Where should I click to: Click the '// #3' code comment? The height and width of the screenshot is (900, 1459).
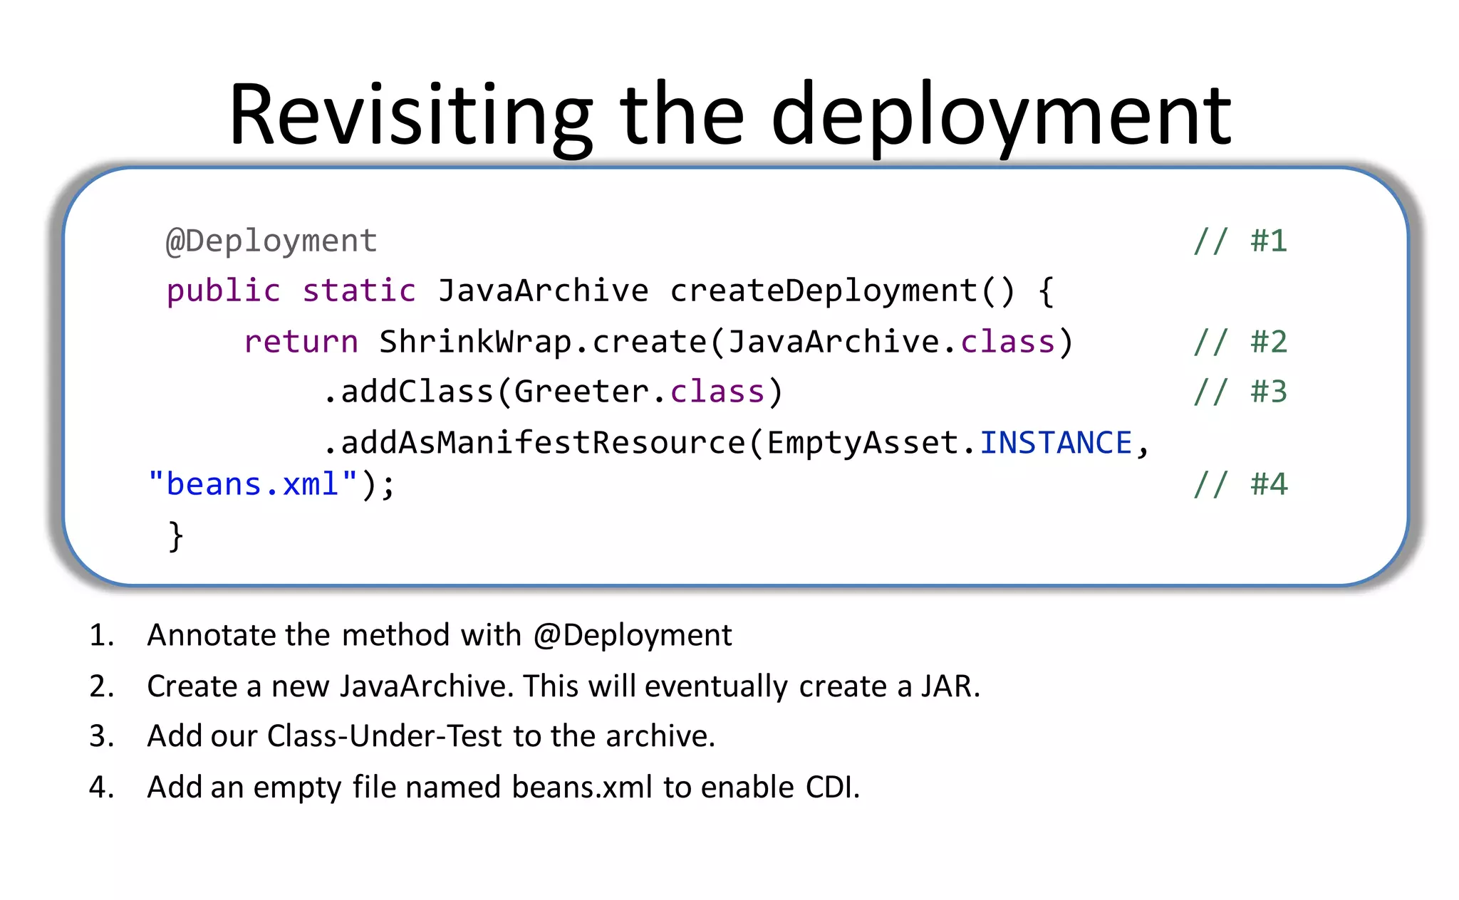tap(1240, 392)
